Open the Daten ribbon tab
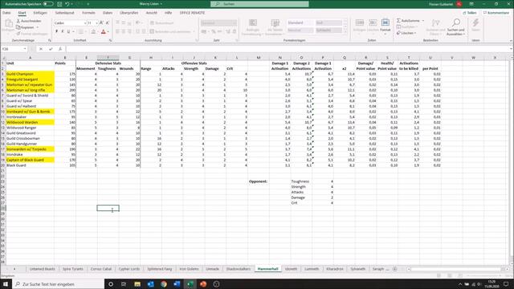Screen dimensions: 514x289 point(108,13)
